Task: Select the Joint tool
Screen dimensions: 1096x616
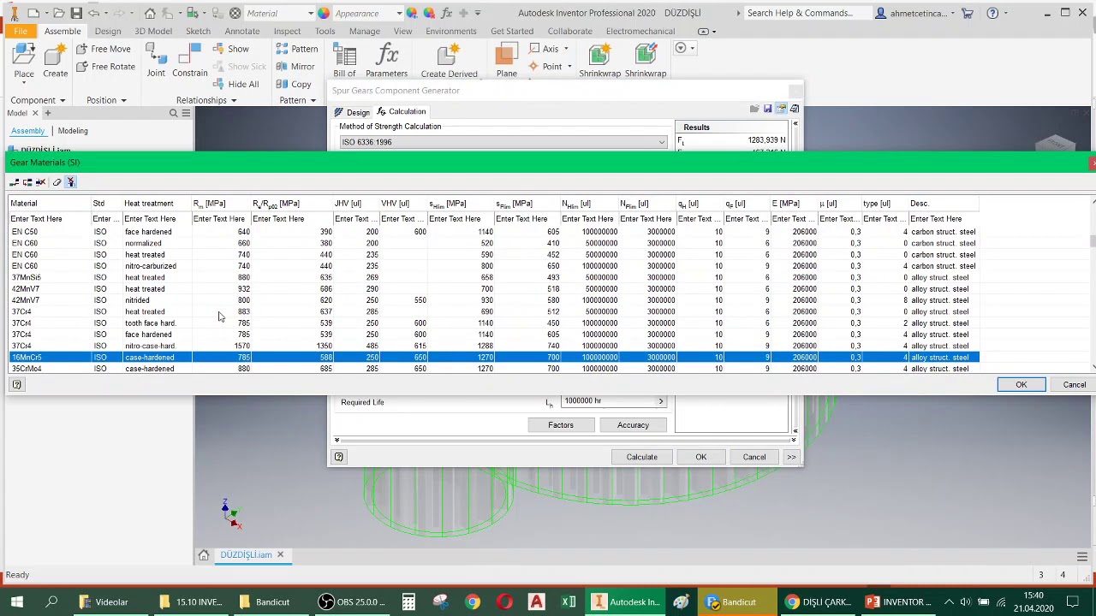Action: pos(156,62)
